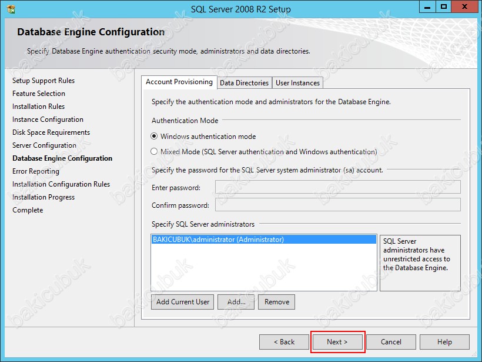Click the Add Current User button

183,302
